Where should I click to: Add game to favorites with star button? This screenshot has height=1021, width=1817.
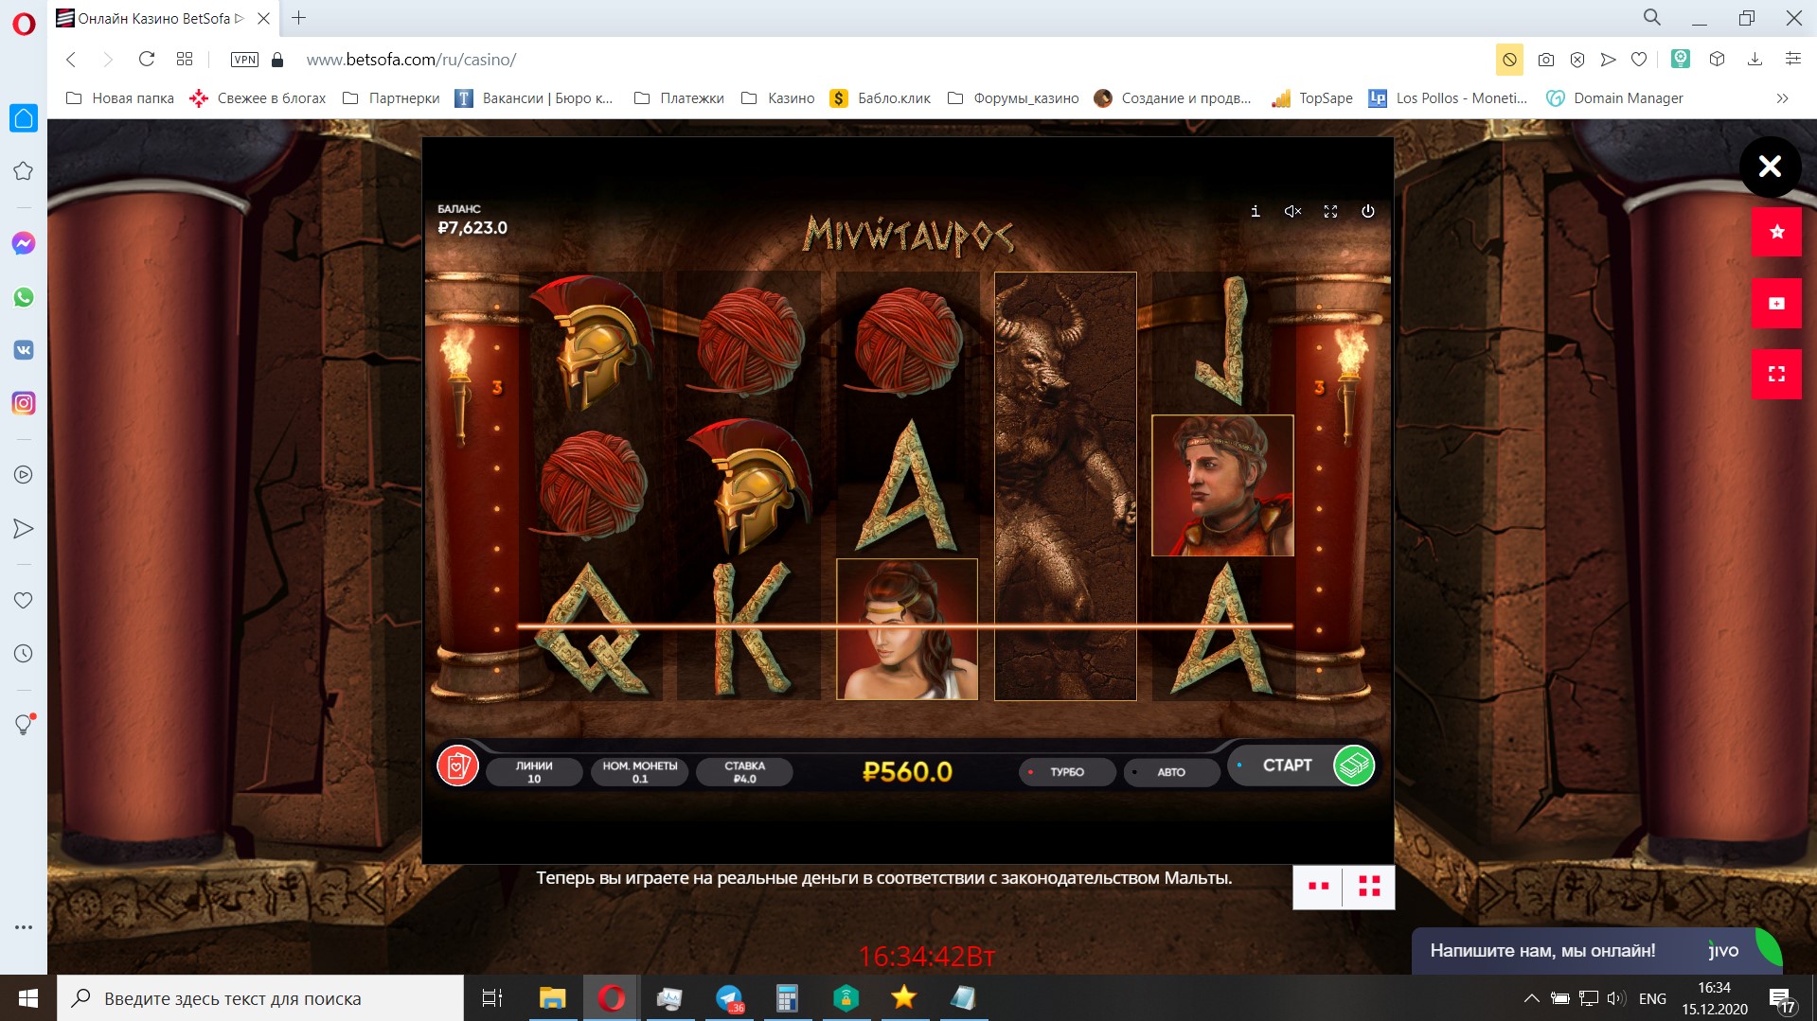(x=1776, y=233)
